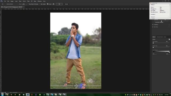Open the Edit menu
Image resolution: width=171 pixels, height=96 pixels.
click(8, 1)
